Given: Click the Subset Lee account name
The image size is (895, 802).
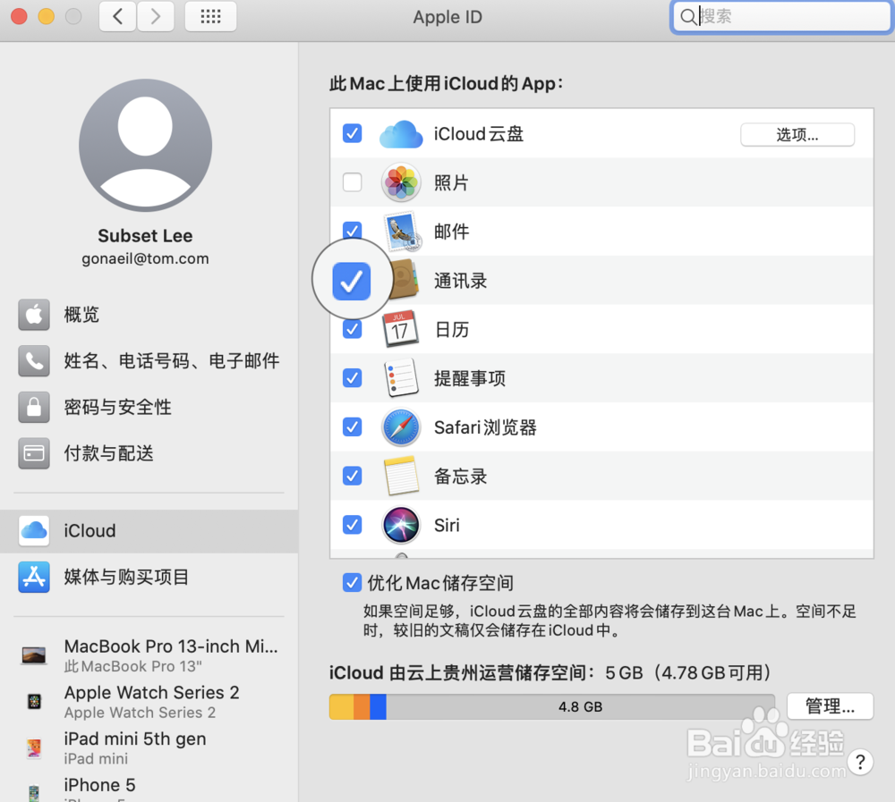Looking at the screenshot, I should click(x=145, y=235).
